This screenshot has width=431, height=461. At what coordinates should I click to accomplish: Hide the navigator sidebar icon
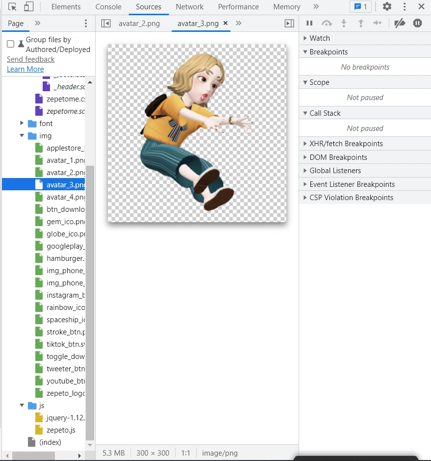[106, 23]
